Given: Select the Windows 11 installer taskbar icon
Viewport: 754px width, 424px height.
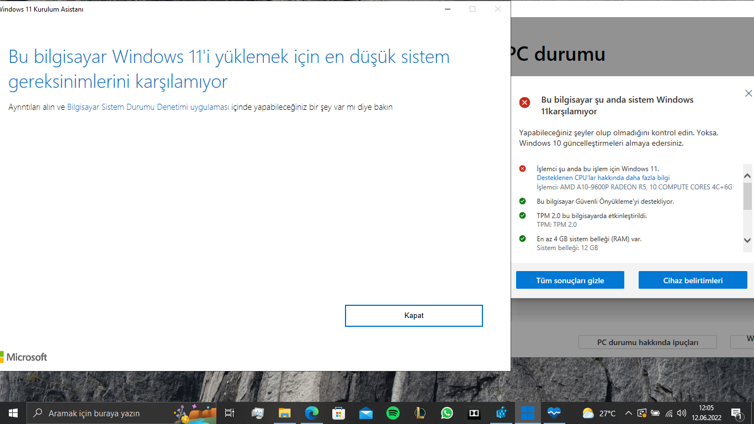Looking at the screenshot, I should point(528,413).
